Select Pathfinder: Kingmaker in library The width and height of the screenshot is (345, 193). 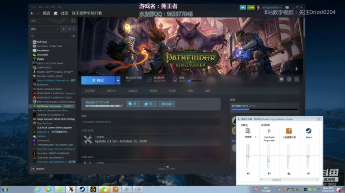(x=52, y=106)
